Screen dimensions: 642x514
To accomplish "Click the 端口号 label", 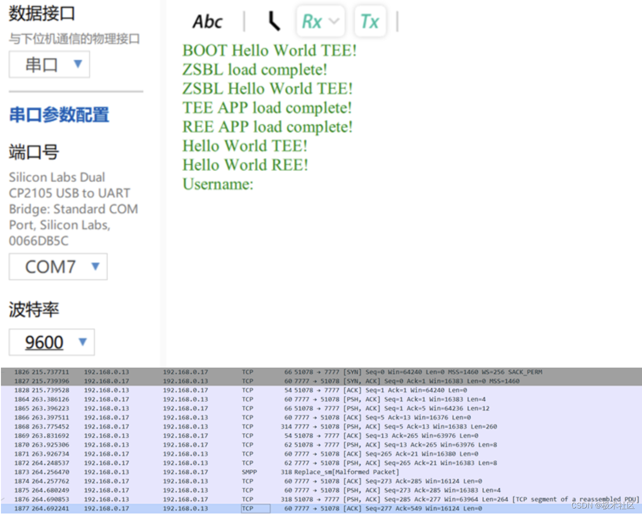I will pos(33,152).
